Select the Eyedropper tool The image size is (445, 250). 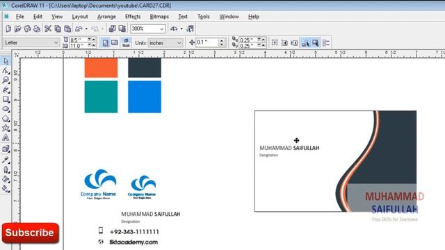(x=6, y=160)
